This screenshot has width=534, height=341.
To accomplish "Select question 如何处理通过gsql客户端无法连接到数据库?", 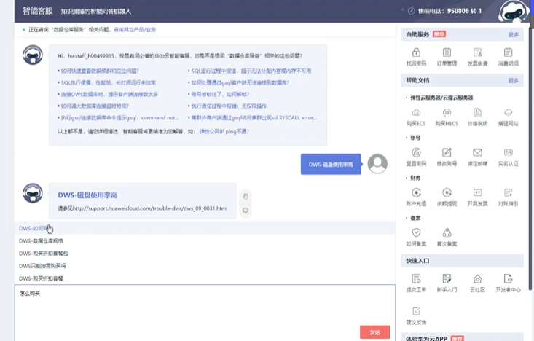I will pos(240,82).
